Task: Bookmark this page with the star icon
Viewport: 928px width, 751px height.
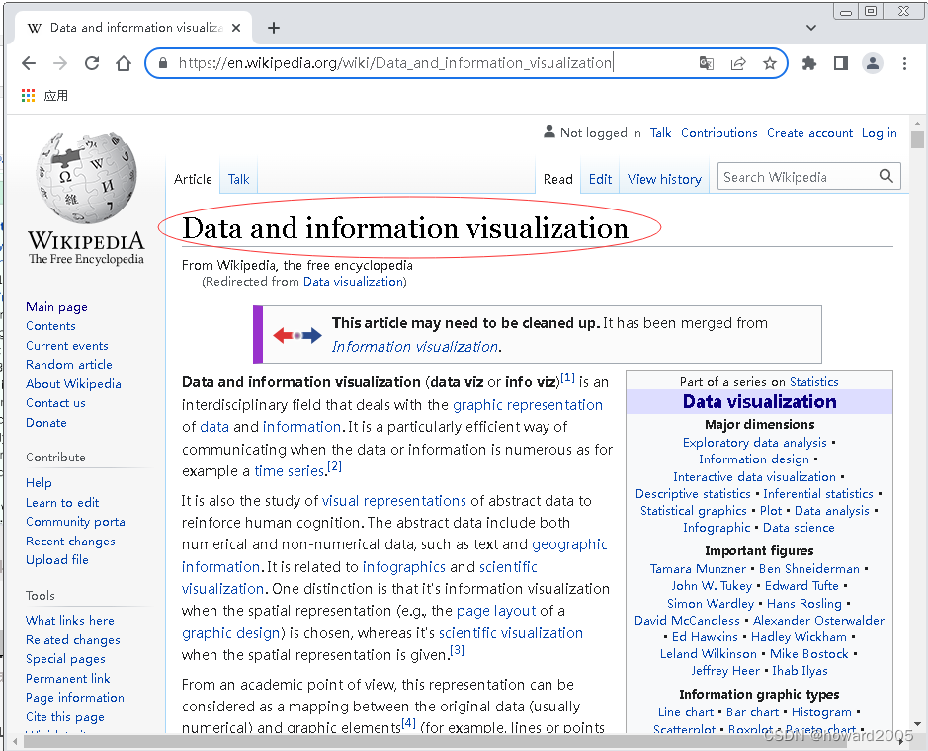Action: [770, 63]
